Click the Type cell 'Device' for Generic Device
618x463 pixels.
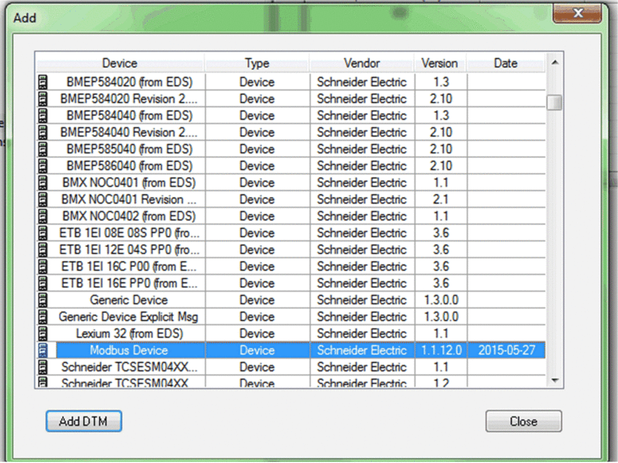click(257, 300)
